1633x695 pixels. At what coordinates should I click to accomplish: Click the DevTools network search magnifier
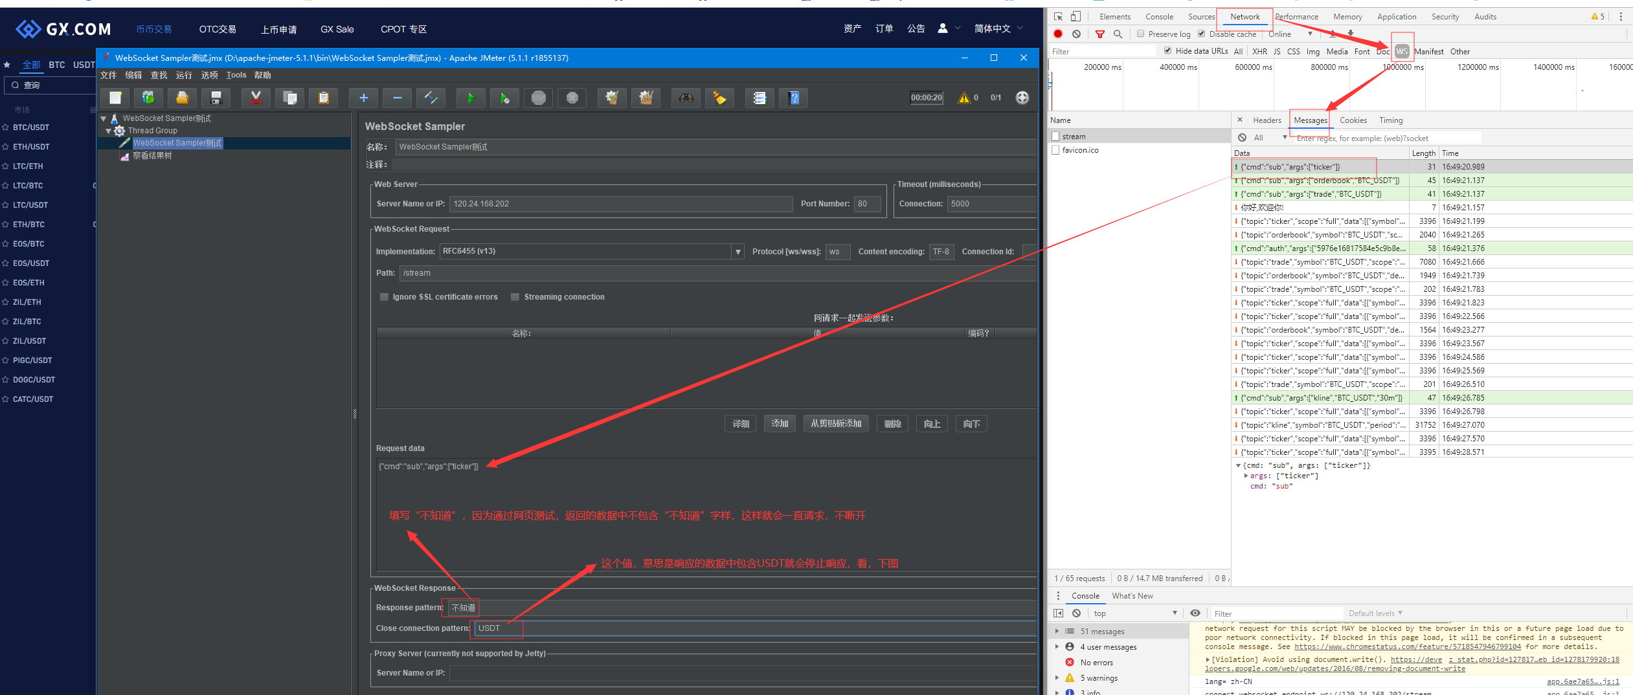[1118, 34]
